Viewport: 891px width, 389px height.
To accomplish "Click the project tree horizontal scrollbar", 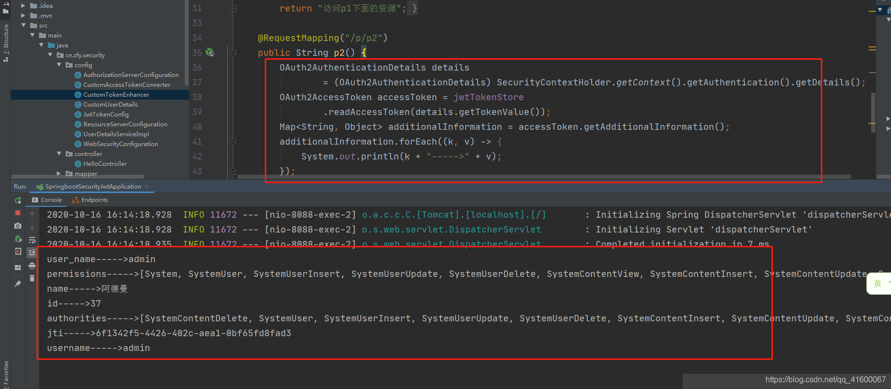I will 78,176.
